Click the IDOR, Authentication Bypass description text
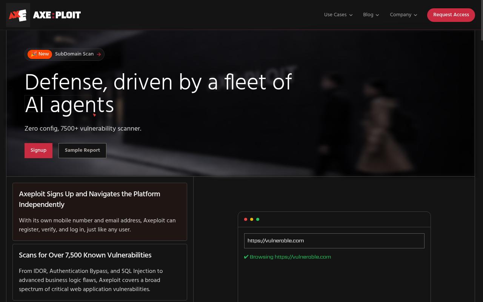Viewport: 483px width, 302px height. point(91,280)
